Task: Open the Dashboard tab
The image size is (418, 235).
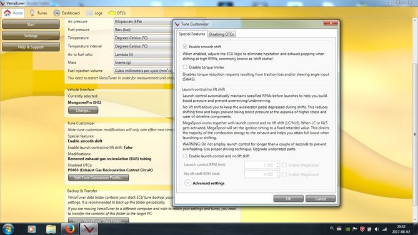Action: (67, 12)
